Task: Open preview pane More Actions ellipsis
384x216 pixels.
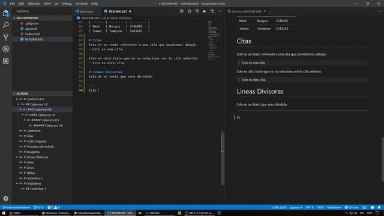Action: point(380,11)
